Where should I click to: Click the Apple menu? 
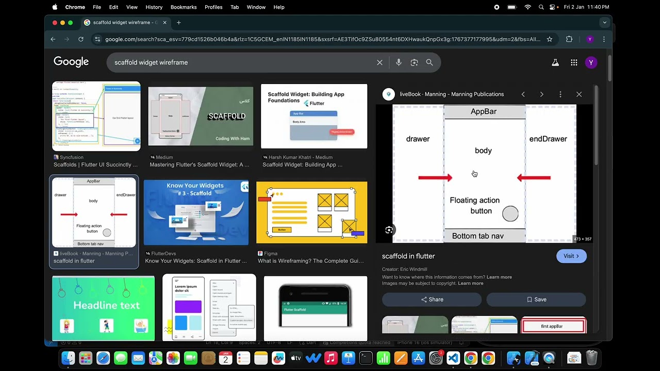[x=55, y=7]
